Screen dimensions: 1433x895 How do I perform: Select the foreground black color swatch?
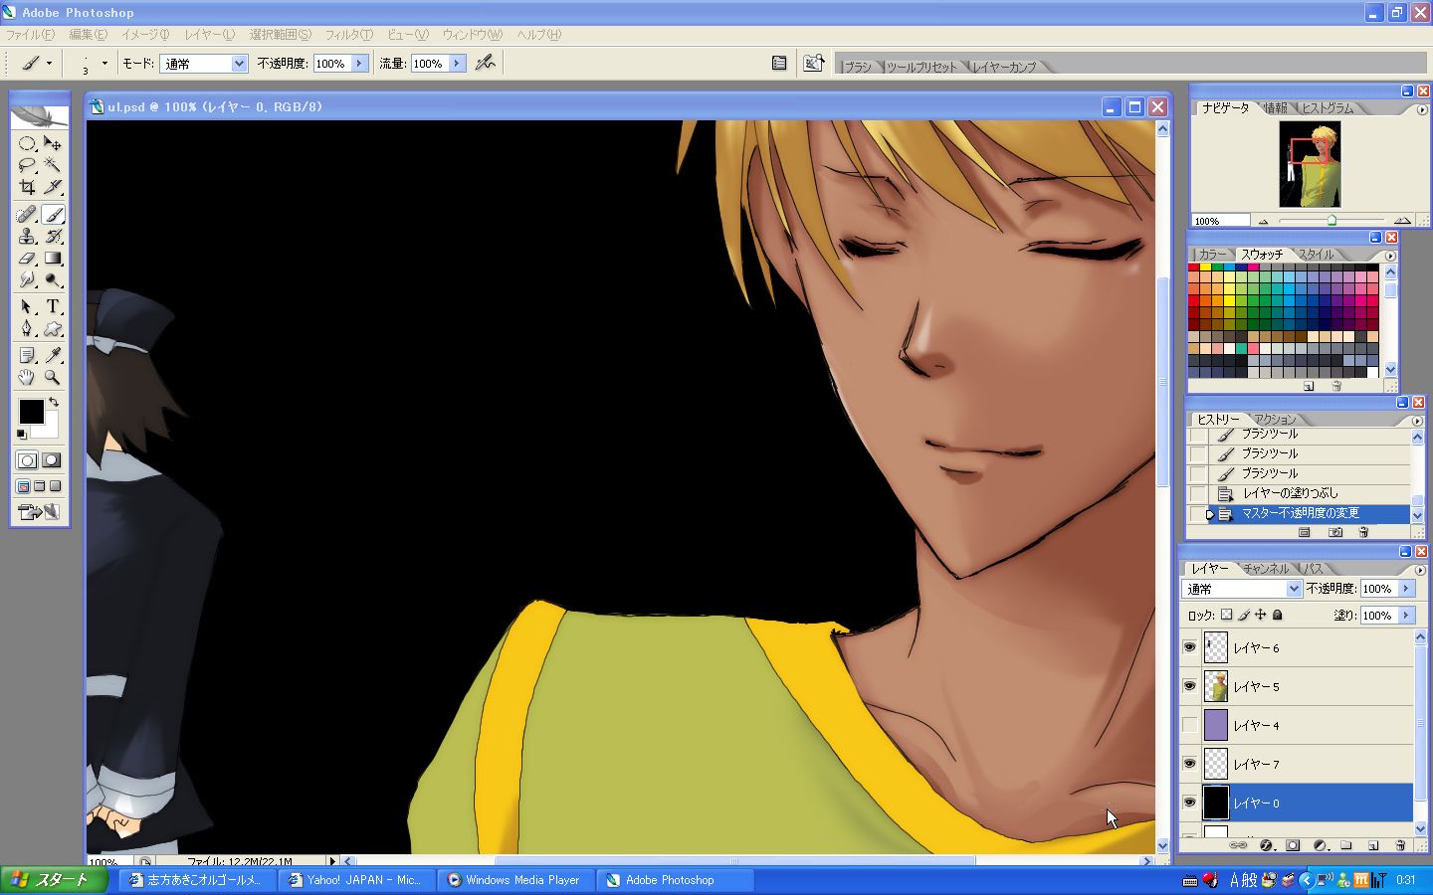pos(31,411)
